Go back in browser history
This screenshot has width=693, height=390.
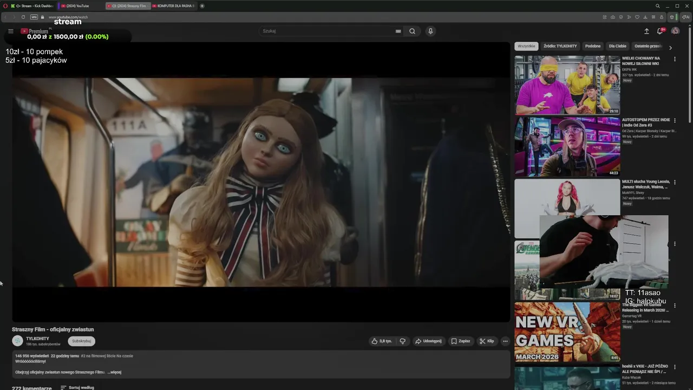click(5, 17)
